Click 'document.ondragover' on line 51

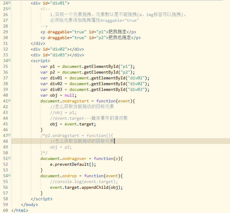click(63, 159)
